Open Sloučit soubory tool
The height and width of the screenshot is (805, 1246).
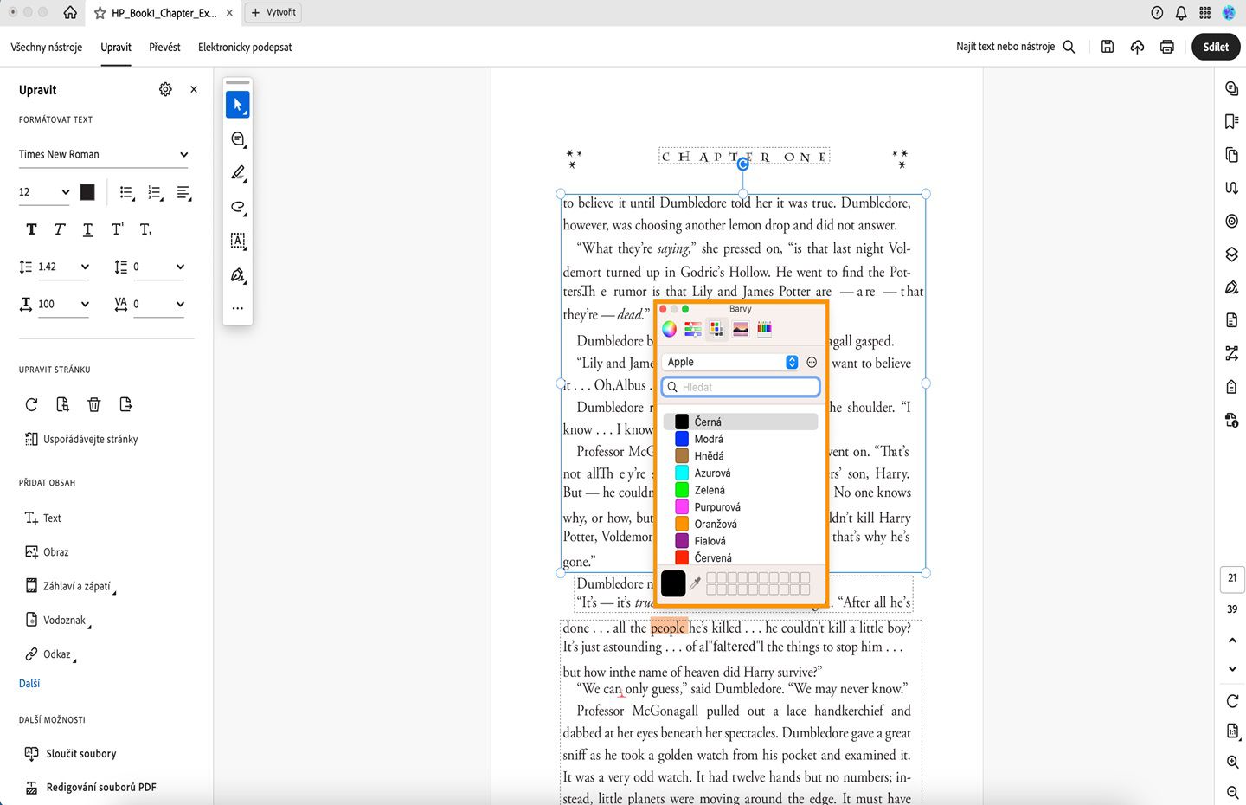point(70,753)
